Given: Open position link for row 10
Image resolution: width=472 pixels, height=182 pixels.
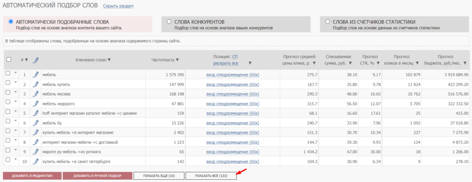Looking at the screenshot, I should click(233, 162).
